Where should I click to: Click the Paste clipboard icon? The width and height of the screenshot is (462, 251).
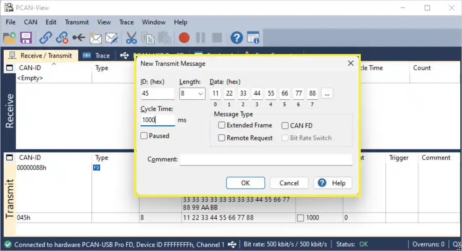tap(164, 38)
